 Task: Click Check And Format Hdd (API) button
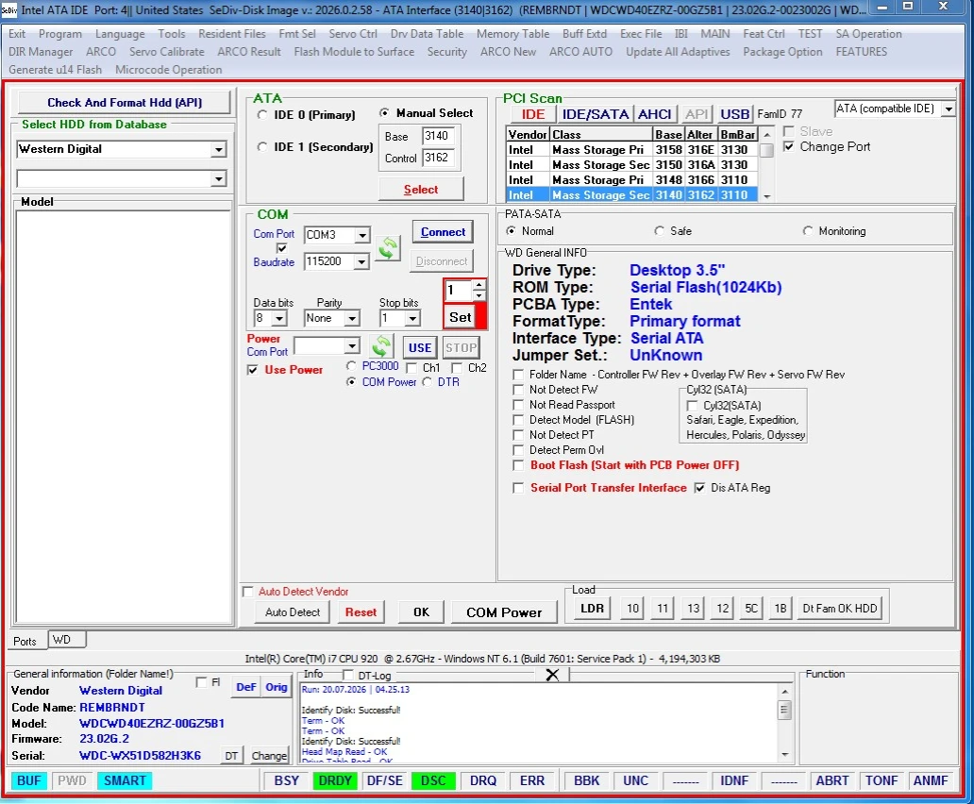[125, 103]
